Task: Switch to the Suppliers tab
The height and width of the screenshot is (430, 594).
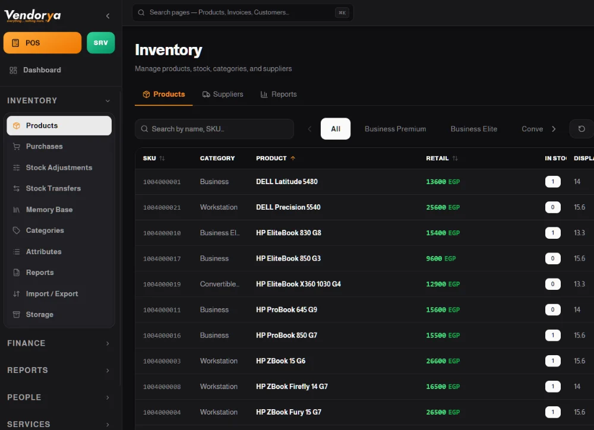Action: point(223,94)
